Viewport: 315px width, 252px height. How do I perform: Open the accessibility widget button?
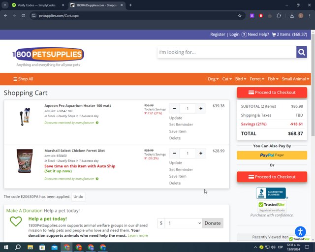[x=300, y=232]
